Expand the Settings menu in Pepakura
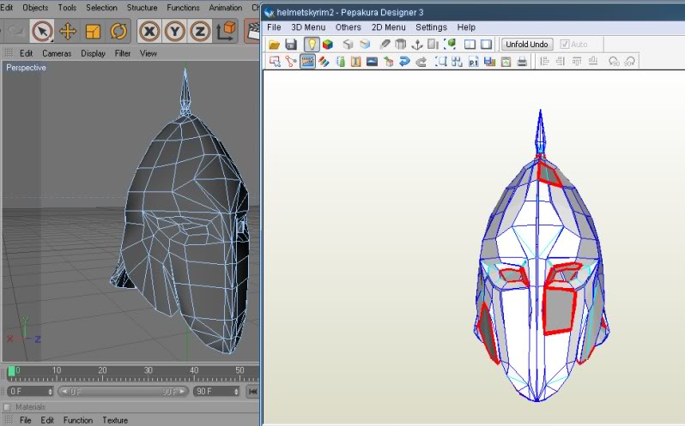 click(431, 27)
